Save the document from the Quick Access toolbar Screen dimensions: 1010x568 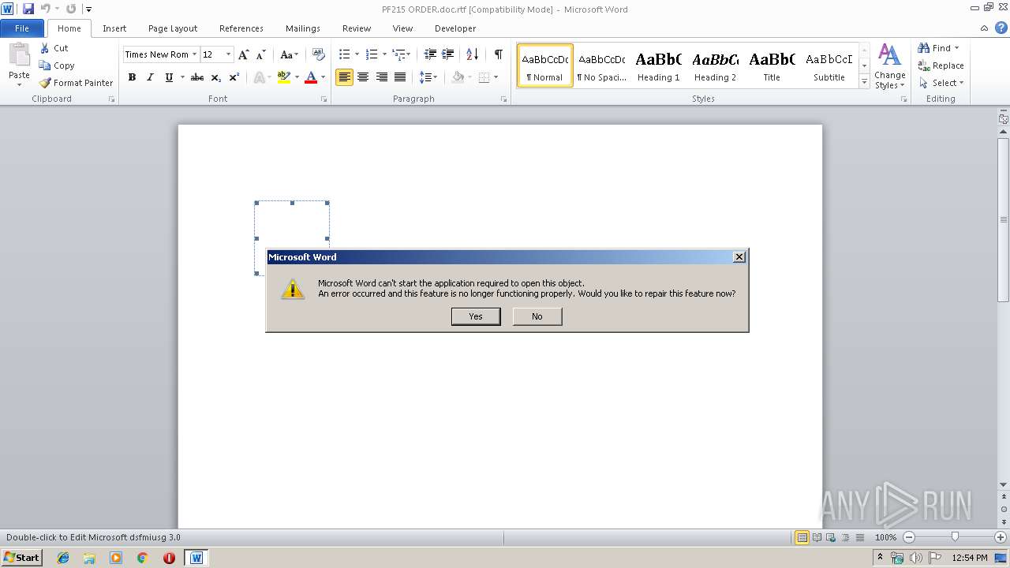28,9
